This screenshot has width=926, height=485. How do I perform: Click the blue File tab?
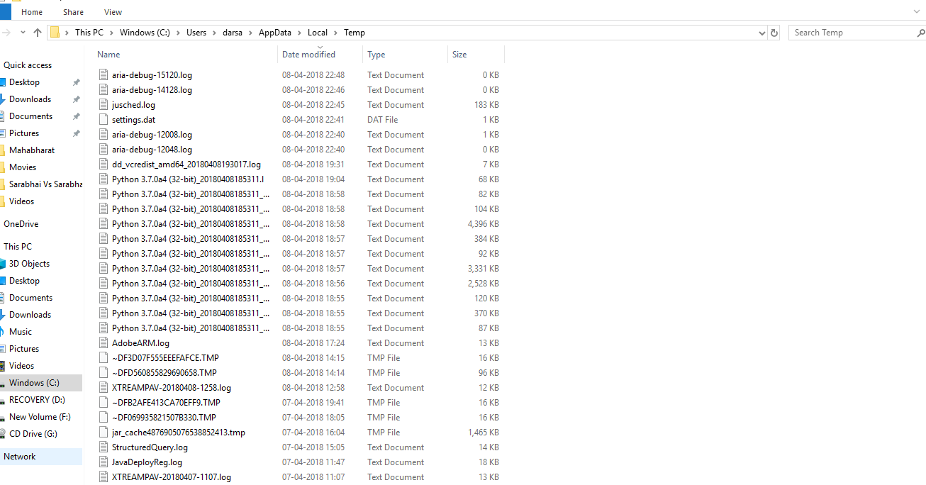pos(5,12)
